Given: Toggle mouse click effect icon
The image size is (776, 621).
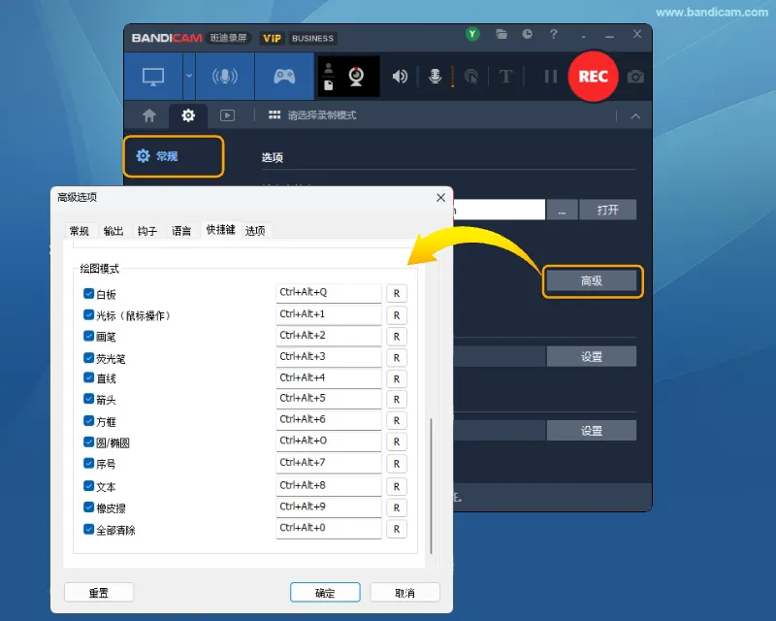Looking at the screenshot, I should point(471,77).
